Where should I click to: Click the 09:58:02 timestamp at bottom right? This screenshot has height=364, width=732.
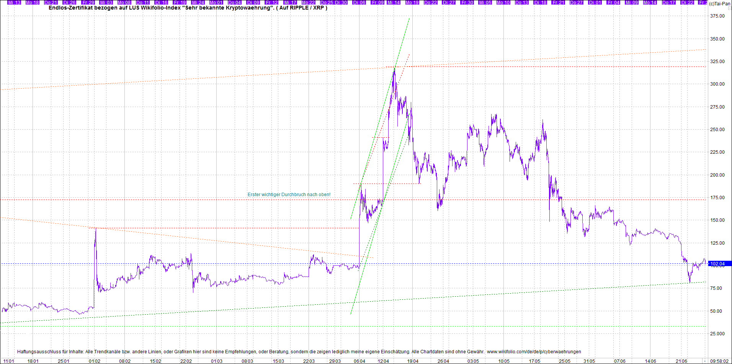[720, 361]
